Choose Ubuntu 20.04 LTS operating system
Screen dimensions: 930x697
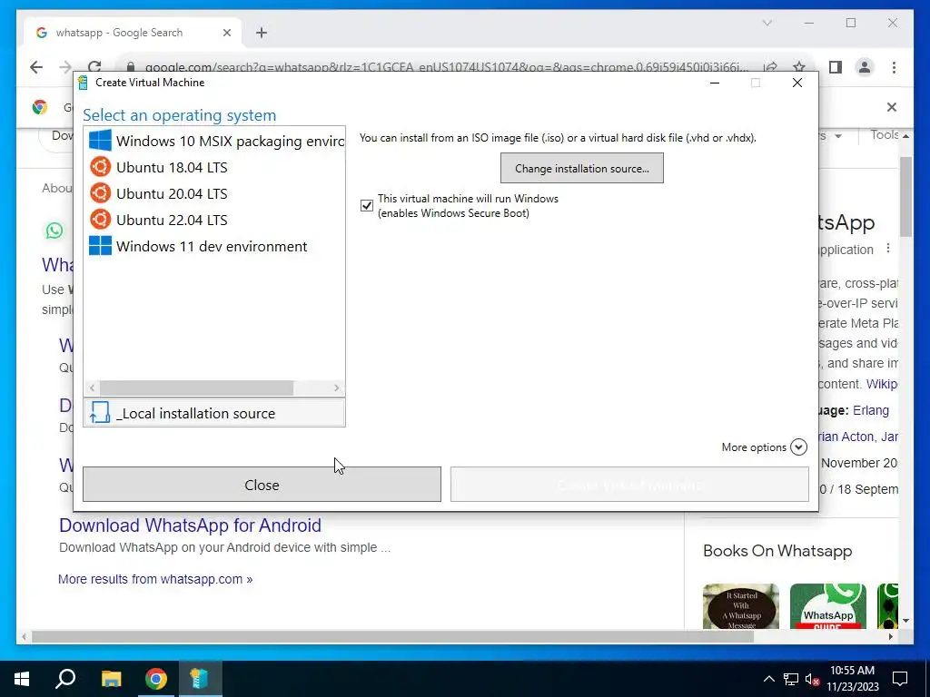tap(214, 193)
